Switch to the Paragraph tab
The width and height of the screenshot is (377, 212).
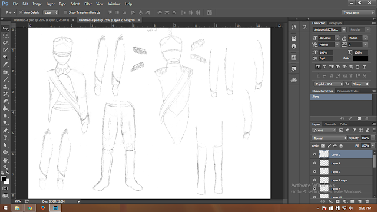coord(335,23)
